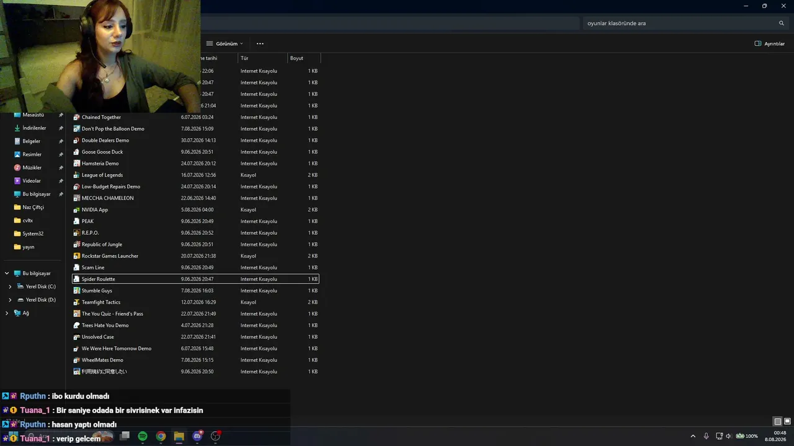Open Videolar in the sidebar
Screen dimensions: 794x446
point(32,181)
